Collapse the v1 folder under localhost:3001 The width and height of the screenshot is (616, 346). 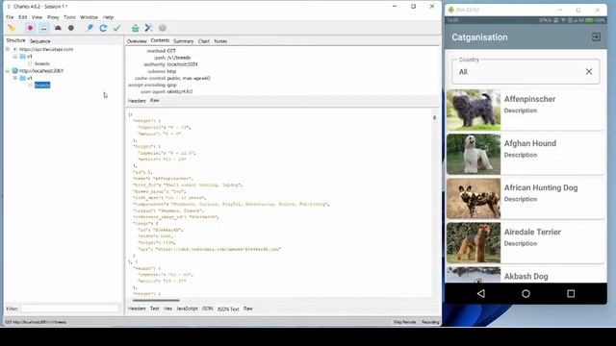pyautogui.click(x=15, y=78)
